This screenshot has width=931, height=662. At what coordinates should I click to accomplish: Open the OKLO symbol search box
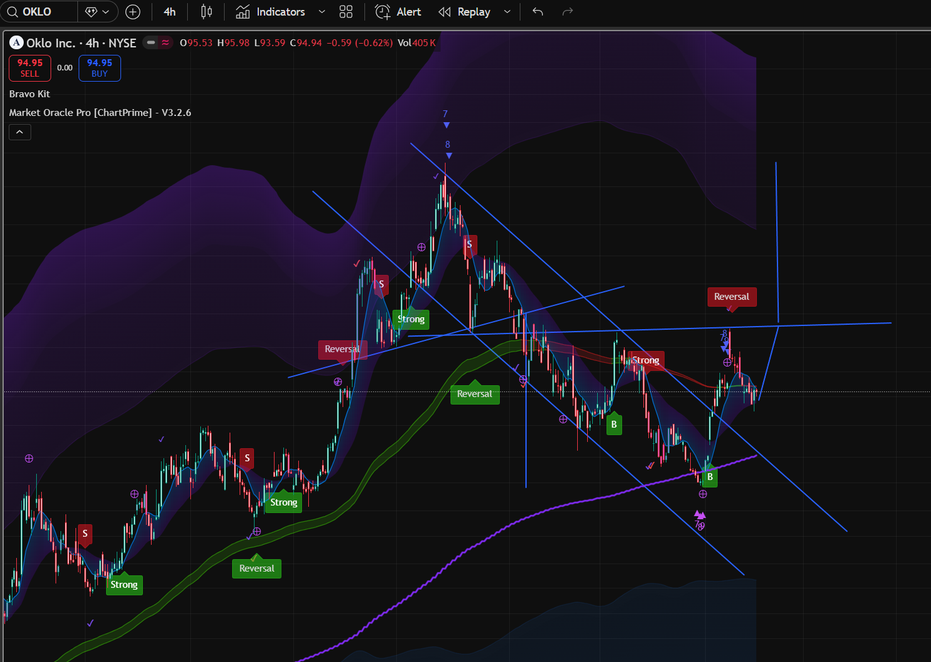(39, 12)
